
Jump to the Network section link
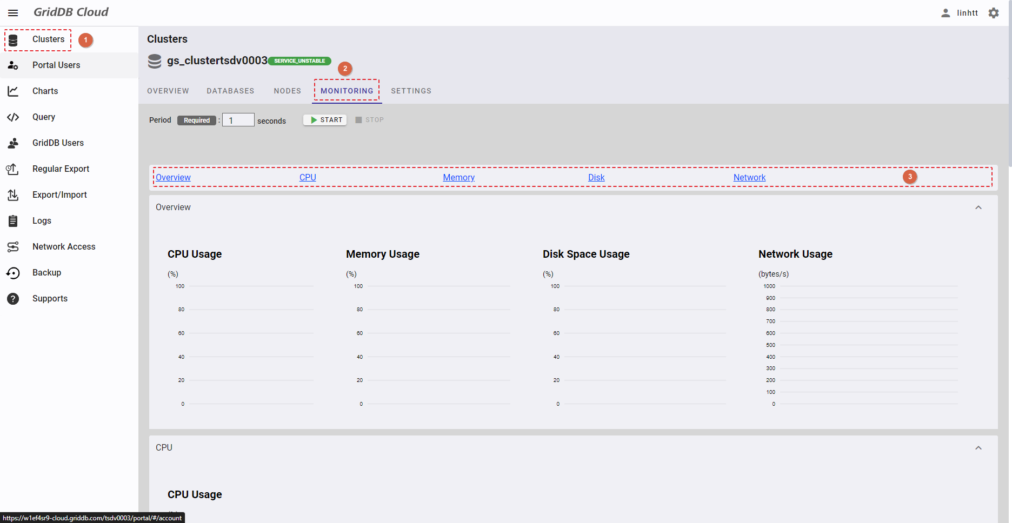tap(749, 177)
